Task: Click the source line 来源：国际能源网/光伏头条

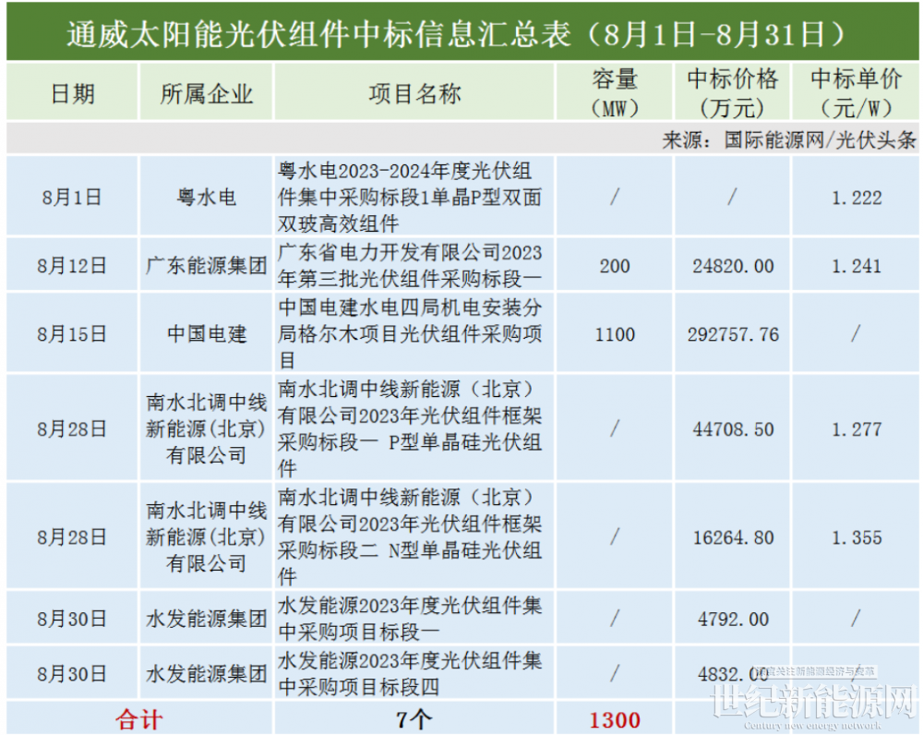Action: pyautogui.click(x=789, y=139)
